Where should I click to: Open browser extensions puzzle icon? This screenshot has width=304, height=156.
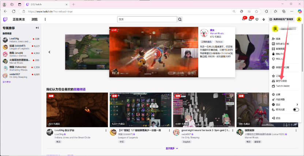(267, 11)
